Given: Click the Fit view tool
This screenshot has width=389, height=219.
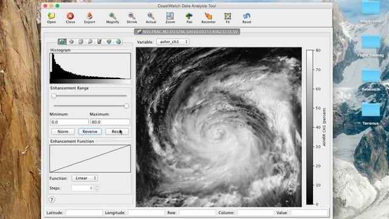Looking at the screenshot, I should click(227, 18).
